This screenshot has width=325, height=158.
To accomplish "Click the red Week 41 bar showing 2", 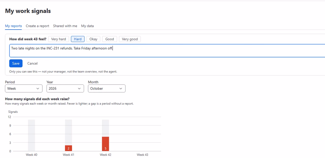I will (69, 148).
